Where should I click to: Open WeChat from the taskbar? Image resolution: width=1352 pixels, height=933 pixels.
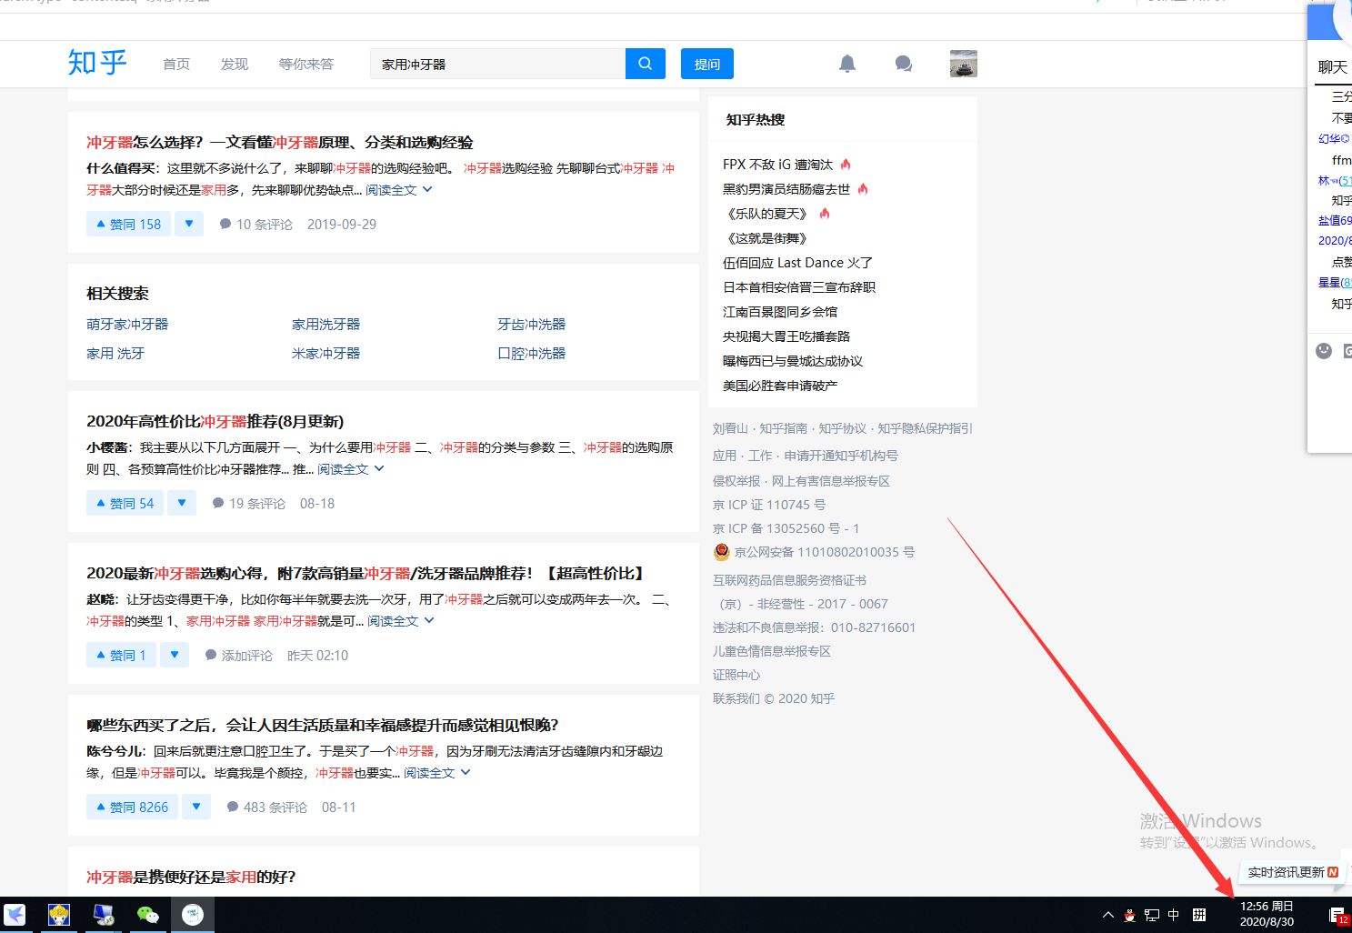pos(147,915)
